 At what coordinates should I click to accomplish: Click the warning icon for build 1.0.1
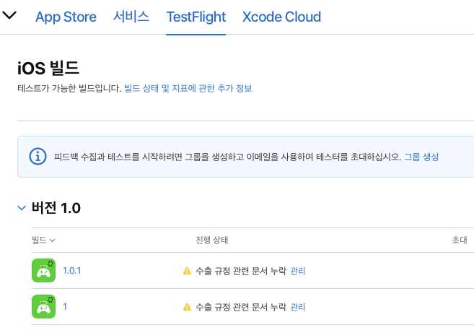point(187,271)
